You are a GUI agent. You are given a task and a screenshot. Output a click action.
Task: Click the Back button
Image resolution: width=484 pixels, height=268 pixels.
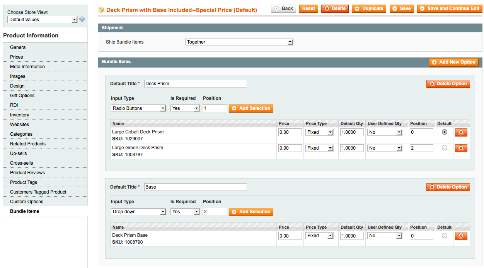pos(283,8)
